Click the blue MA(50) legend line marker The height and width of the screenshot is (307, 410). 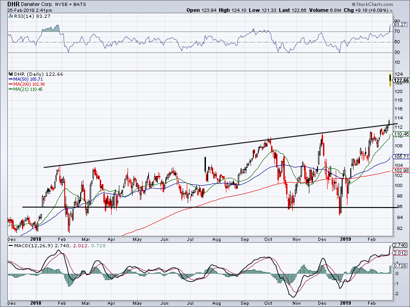(11, 79)
